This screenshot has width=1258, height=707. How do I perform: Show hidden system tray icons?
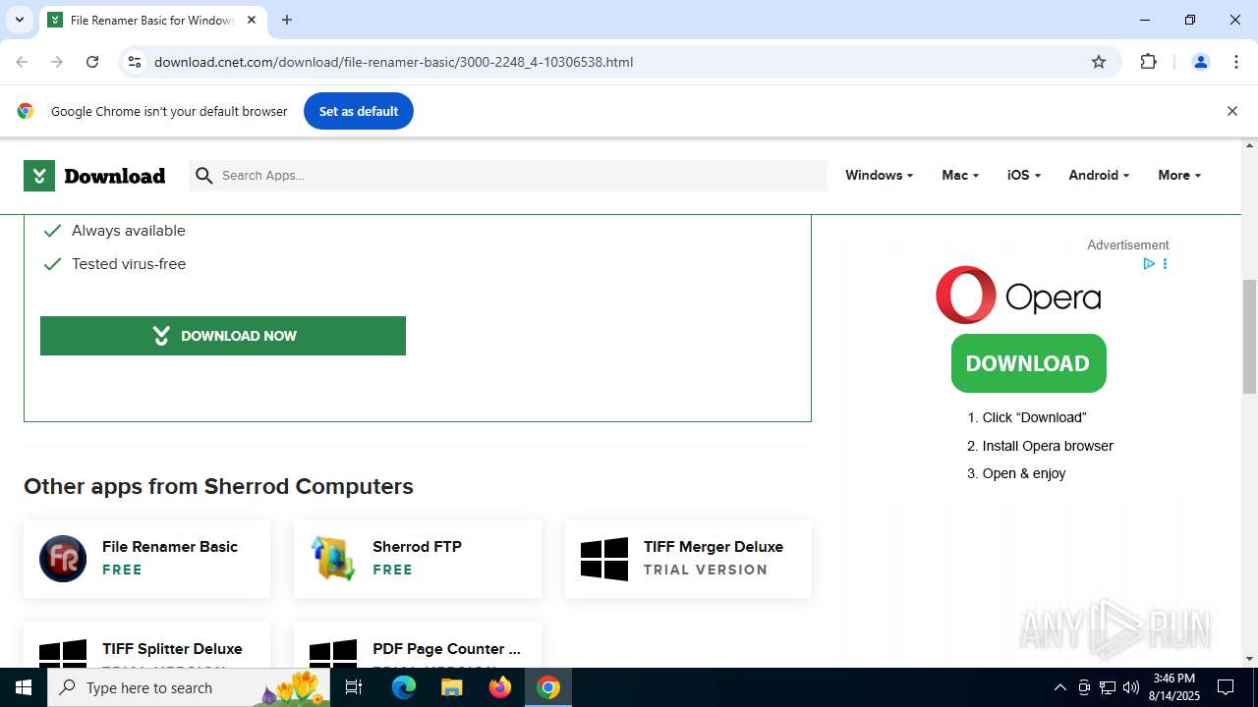pos(1060,687)
